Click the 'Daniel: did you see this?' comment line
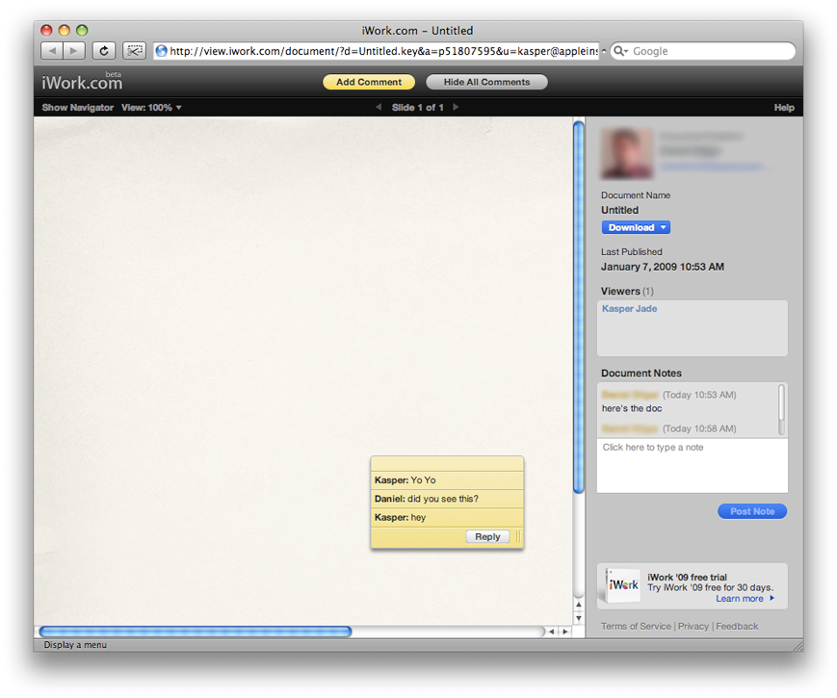 coord(447,499)
